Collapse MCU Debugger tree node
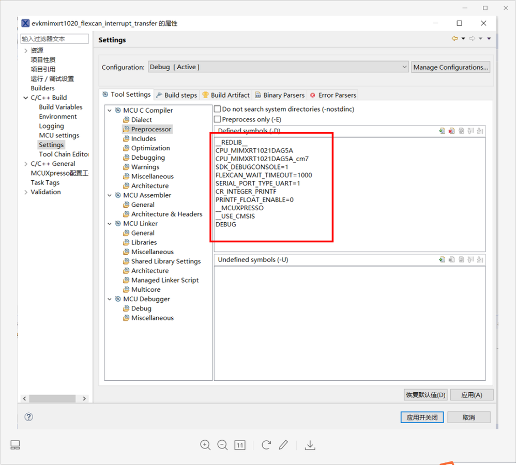Image resolution: width=516 pixels, height=465 pixels. [110, 299]
